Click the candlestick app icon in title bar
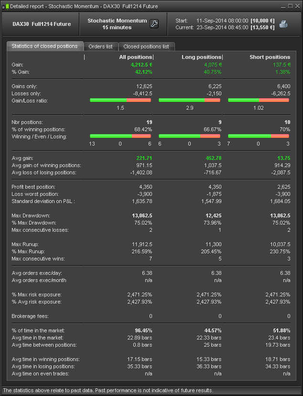The height and width of the screenshot is (396, 303). click(6, 6)
